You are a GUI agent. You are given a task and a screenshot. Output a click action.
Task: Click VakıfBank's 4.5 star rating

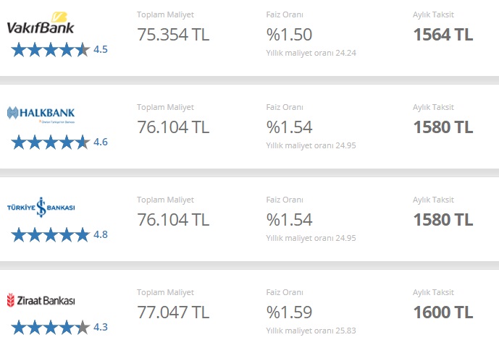click(x=59, y=50)
